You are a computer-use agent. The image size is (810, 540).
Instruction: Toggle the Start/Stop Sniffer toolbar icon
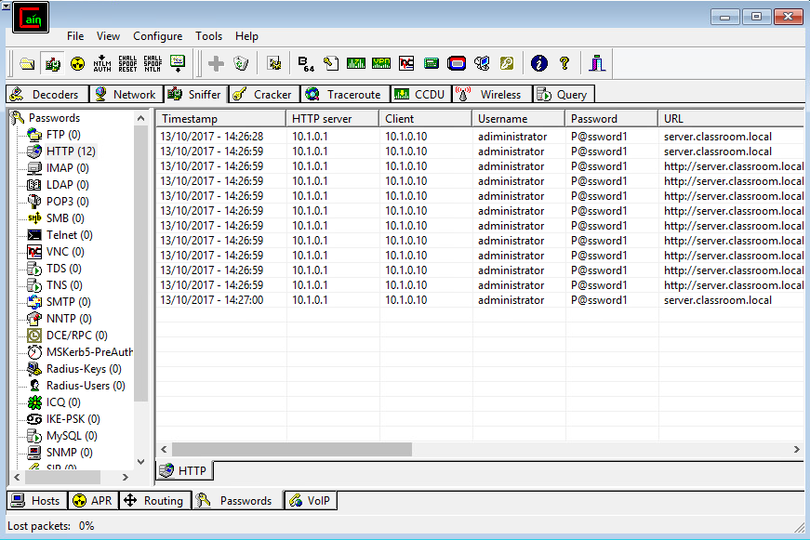53,63
